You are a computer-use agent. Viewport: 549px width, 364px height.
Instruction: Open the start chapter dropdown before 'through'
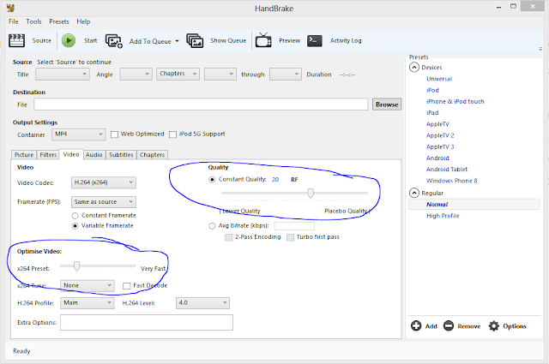click(220, 75)
